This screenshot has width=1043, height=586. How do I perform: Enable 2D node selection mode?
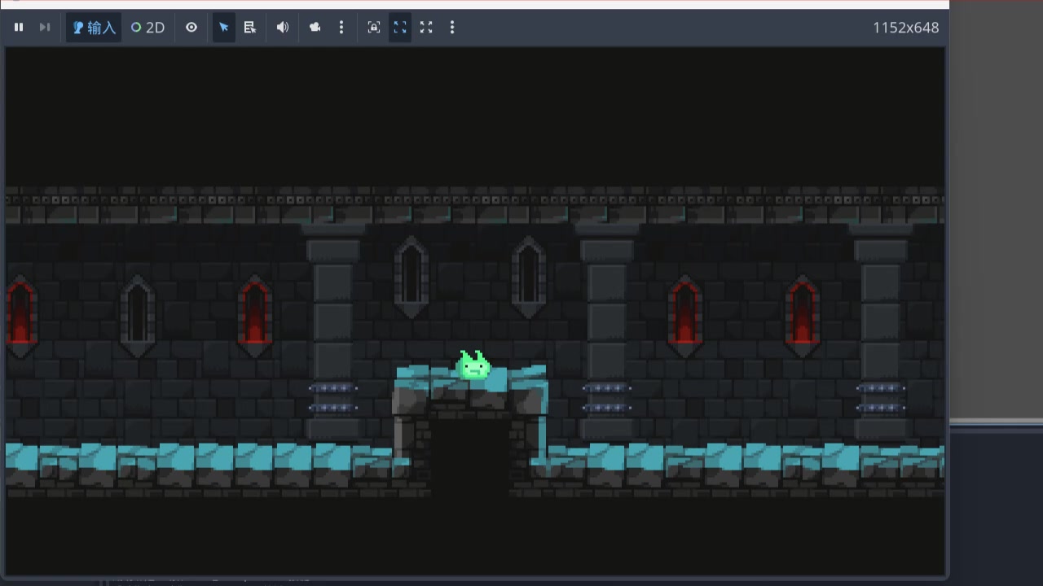[148, 28]
